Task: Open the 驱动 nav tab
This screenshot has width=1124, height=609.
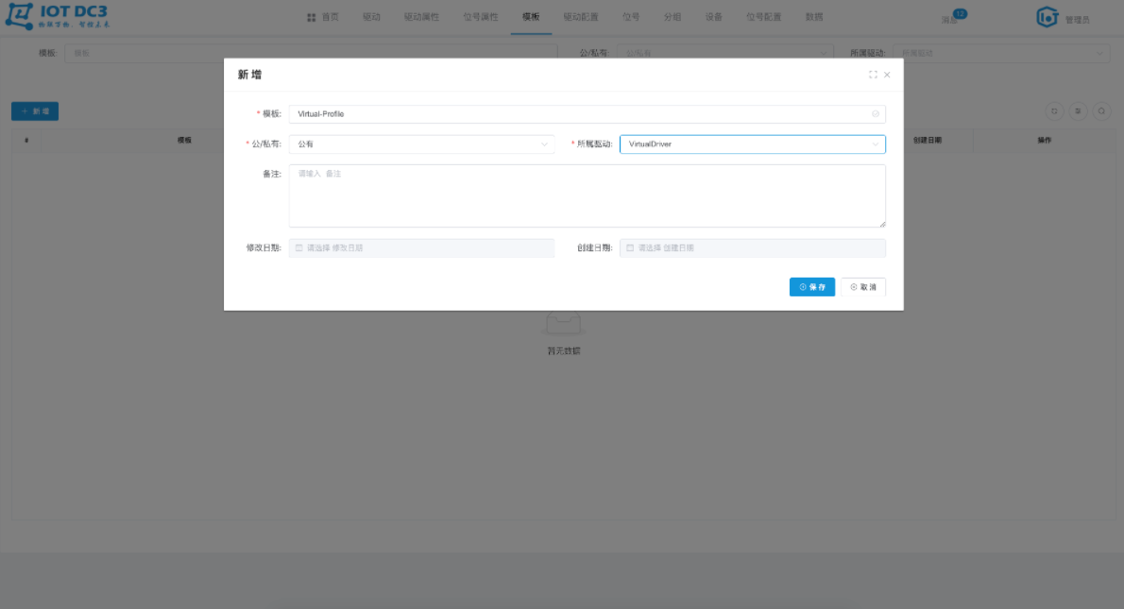Action: click(x=371, y=17)
